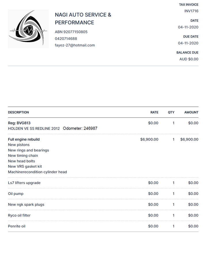Click the RATE column header
204x270 pixels.
point(154,112)
